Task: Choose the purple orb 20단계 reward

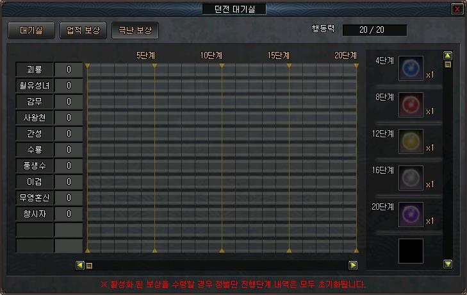Action: pyautogui.click(x=411, y=214)
